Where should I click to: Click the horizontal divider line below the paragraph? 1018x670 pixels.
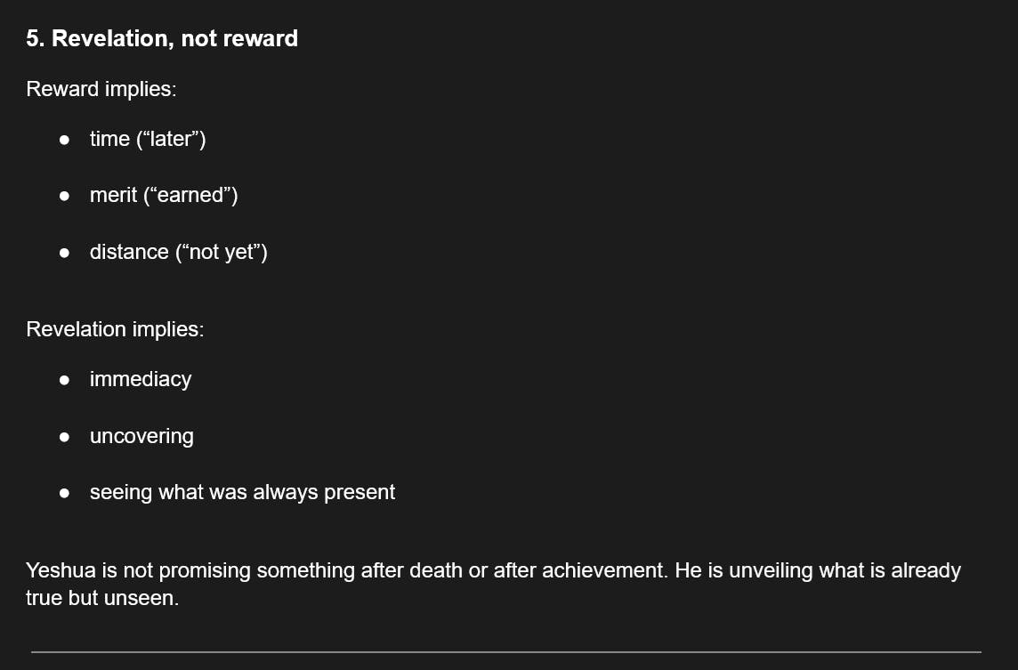[x=506, y=651]
